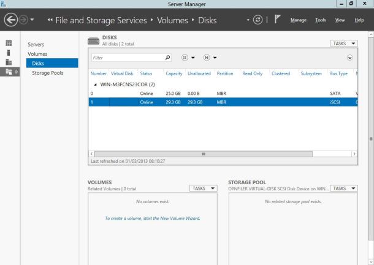Click the breadcrumb double-arrow before File and Storage
This screenshot has height=265, width=374.
[x=50, y=20]
